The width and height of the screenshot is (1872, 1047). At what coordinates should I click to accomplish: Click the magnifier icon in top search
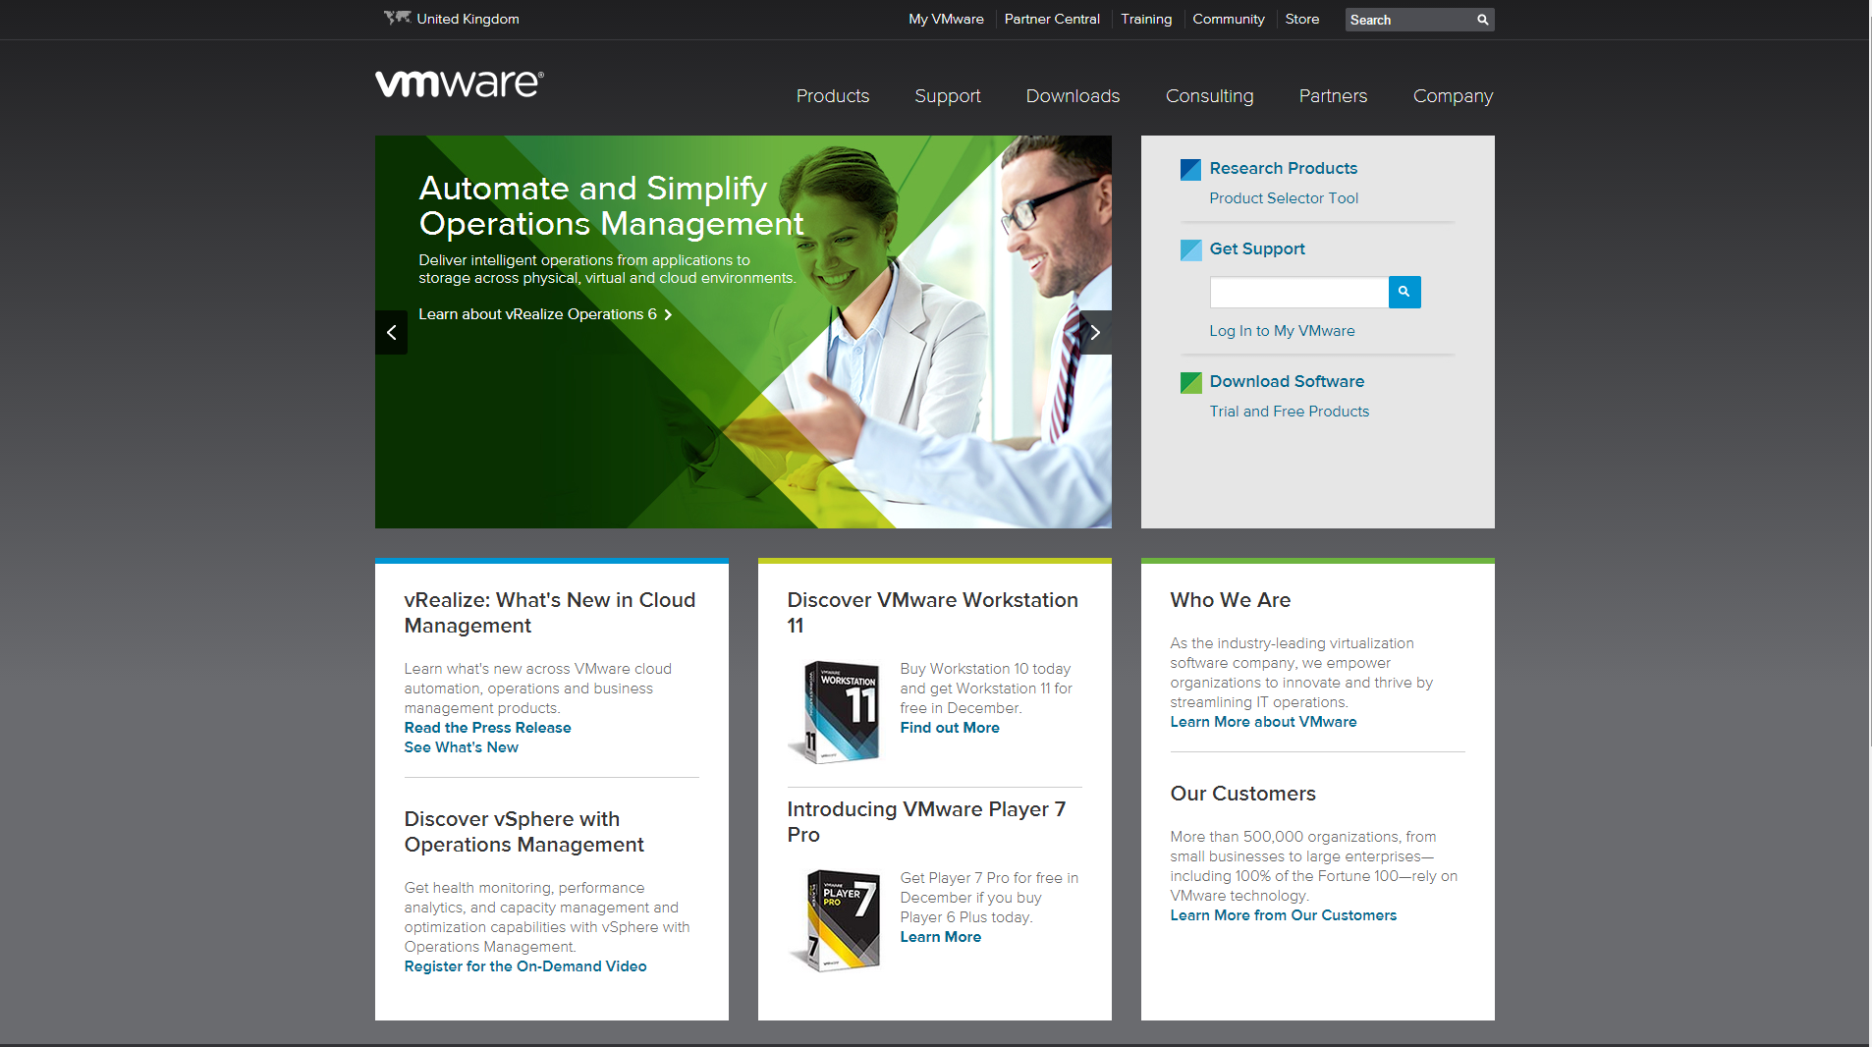1482,20
